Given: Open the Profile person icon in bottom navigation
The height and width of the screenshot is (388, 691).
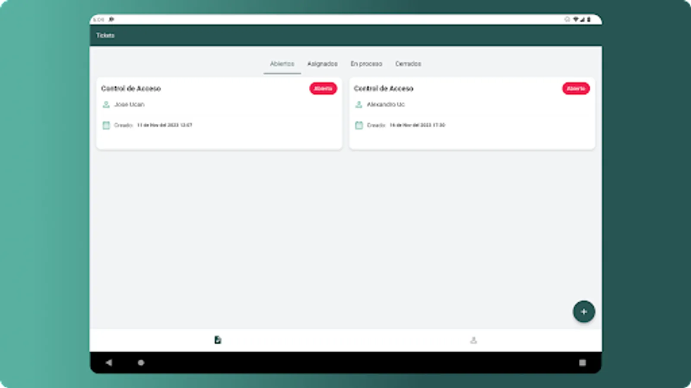Looking at the screenshot, I should click(473, 340).
